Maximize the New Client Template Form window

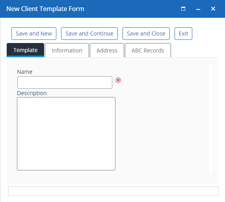[183, 9]
